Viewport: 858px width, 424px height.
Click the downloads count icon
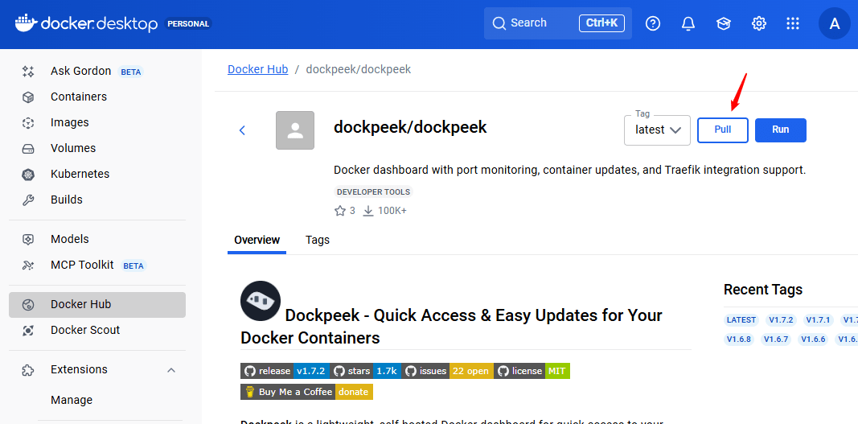point(368,210)
